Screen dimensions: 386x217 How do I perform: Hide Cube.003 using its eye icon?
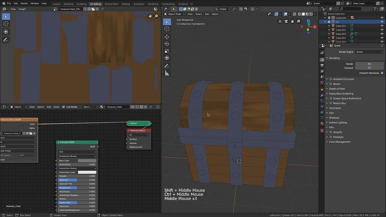382,34
